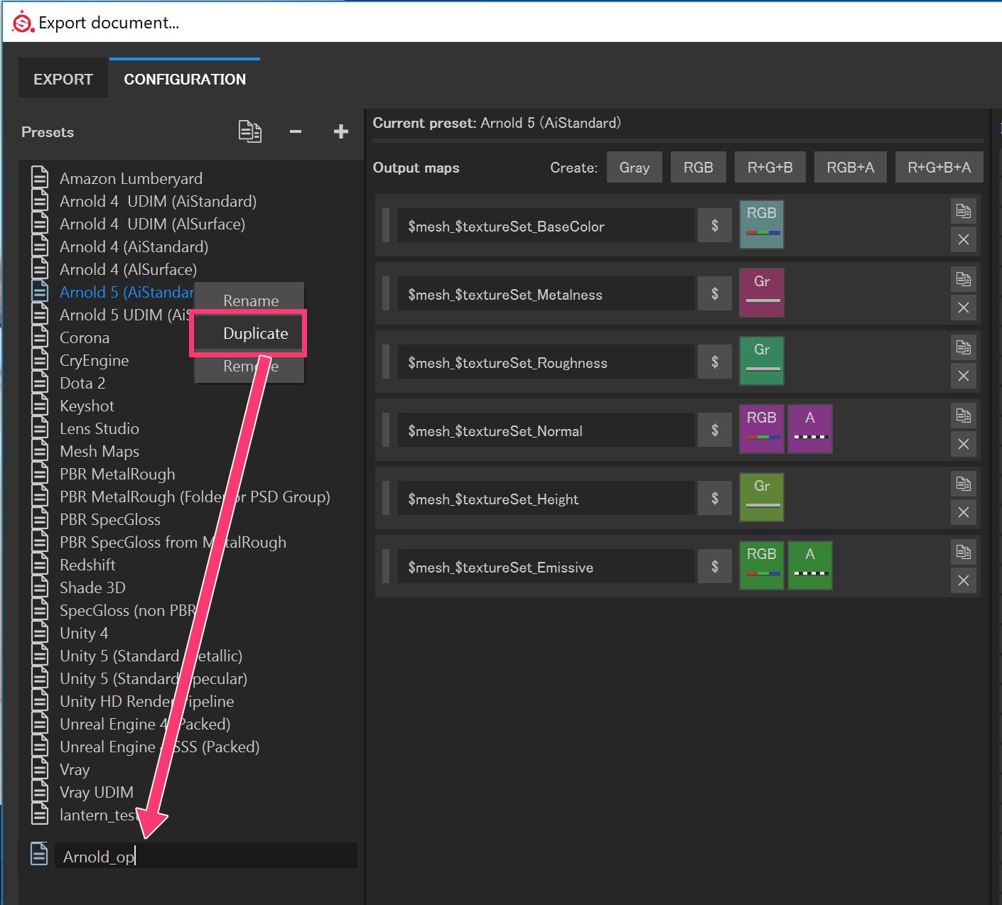
Task: Click the A alpha swatch of Normal map
Action: tap(810, 429)
